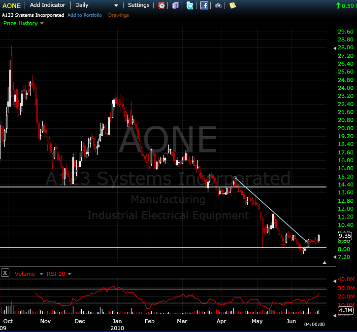Close the lower indicator pane with the X

[5, 272]
